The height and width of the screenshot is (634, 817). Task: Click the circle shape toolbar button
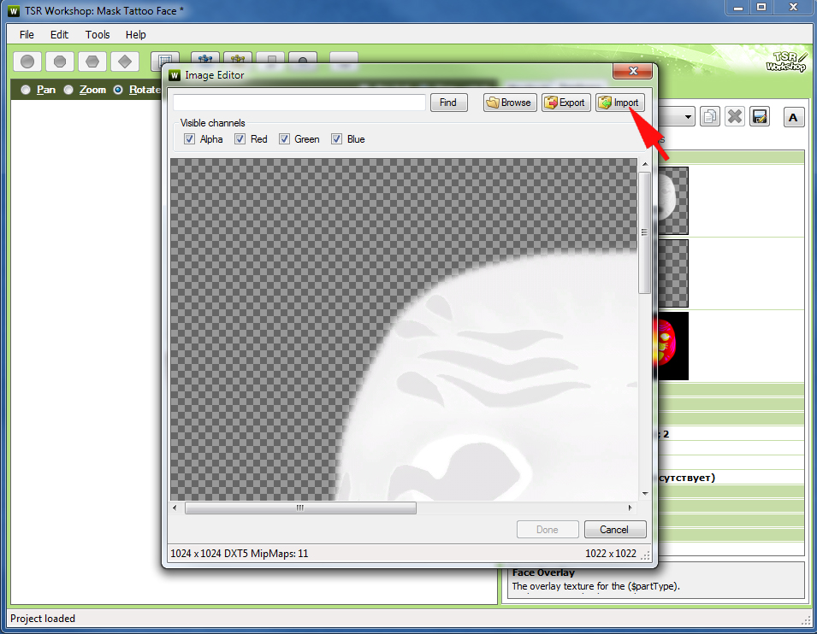click(x=27, y=62)
